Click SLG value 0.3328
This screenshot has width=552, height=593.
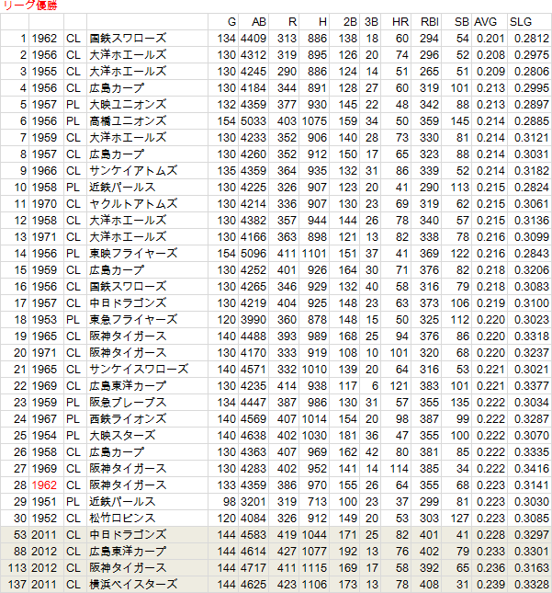pos(532,585)
